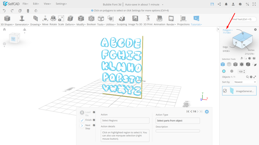Click the Undo arrow icon

coord(4,11)
